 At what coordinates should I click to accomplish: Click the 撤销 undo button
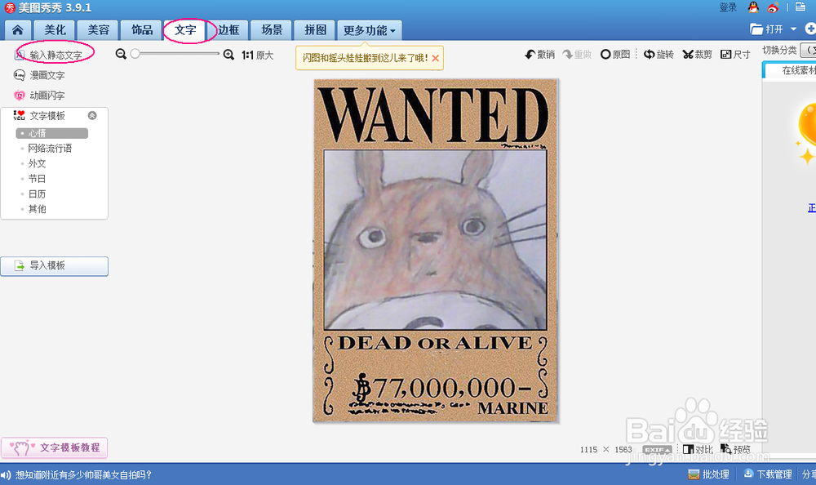[x=539, y=54]
